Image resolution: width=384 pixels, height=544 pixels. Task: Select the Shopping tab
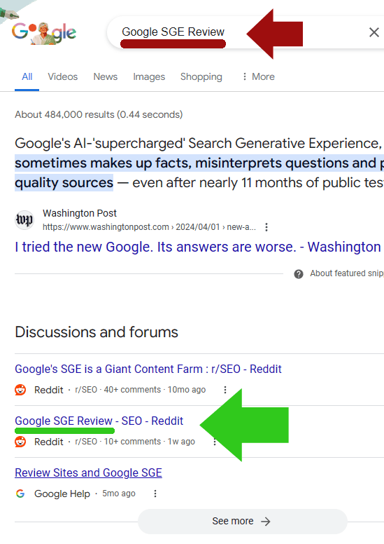click(201, 76)
